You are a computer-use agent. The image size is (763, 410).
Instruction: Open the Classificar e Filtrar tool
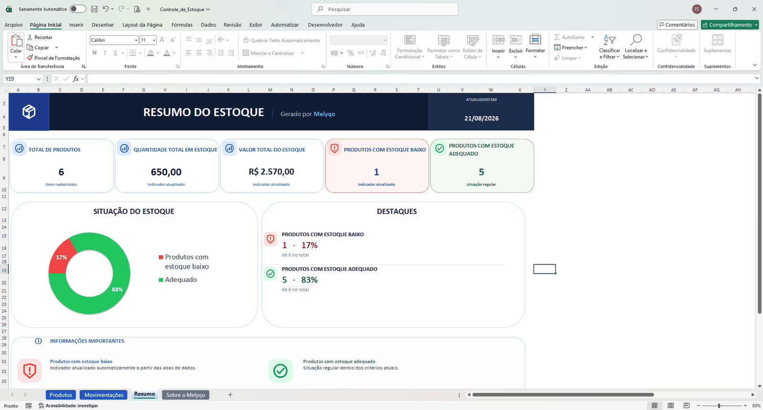609,47
